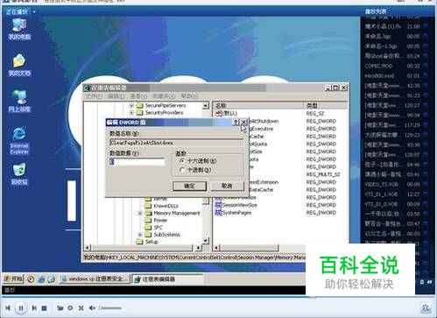Click the value data input field
The width and height of the screenshot is (437, 318).
(137, 161)
